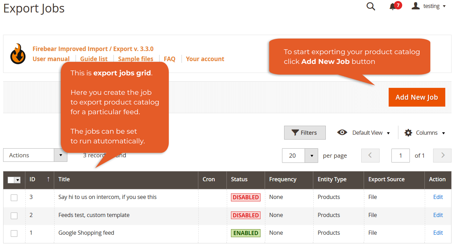Open the FAQ link

coord(169,59)
